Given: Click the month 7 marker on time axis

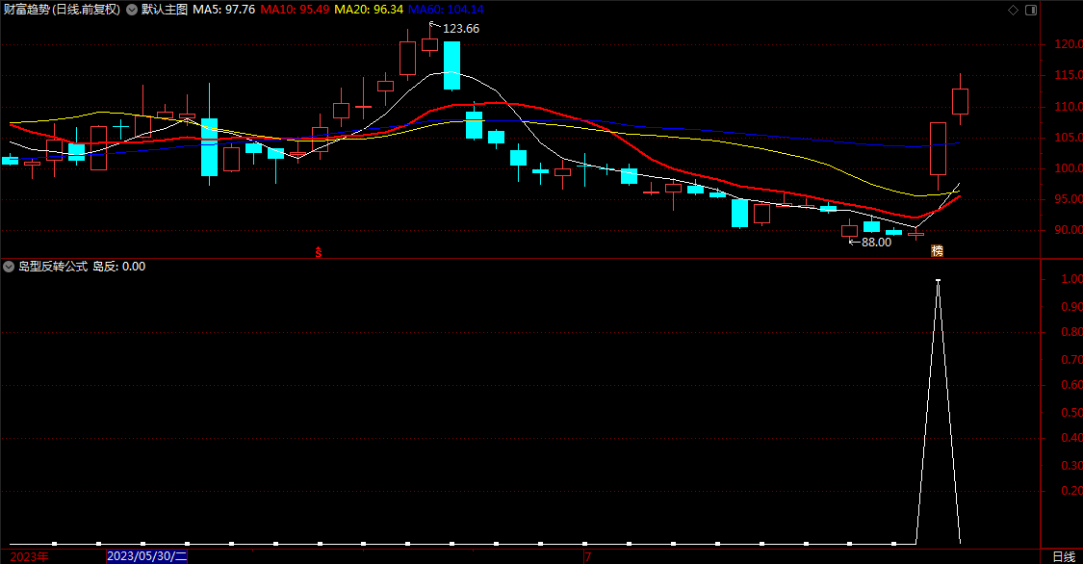Looking at the screenshot, I should (x=588, y=556).
